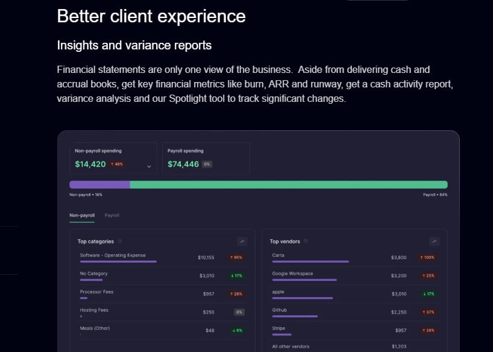Click the 6% decrease badge for Meals (Other)
This screenshot has height=352, width=493.
click(x=237, y=330)
